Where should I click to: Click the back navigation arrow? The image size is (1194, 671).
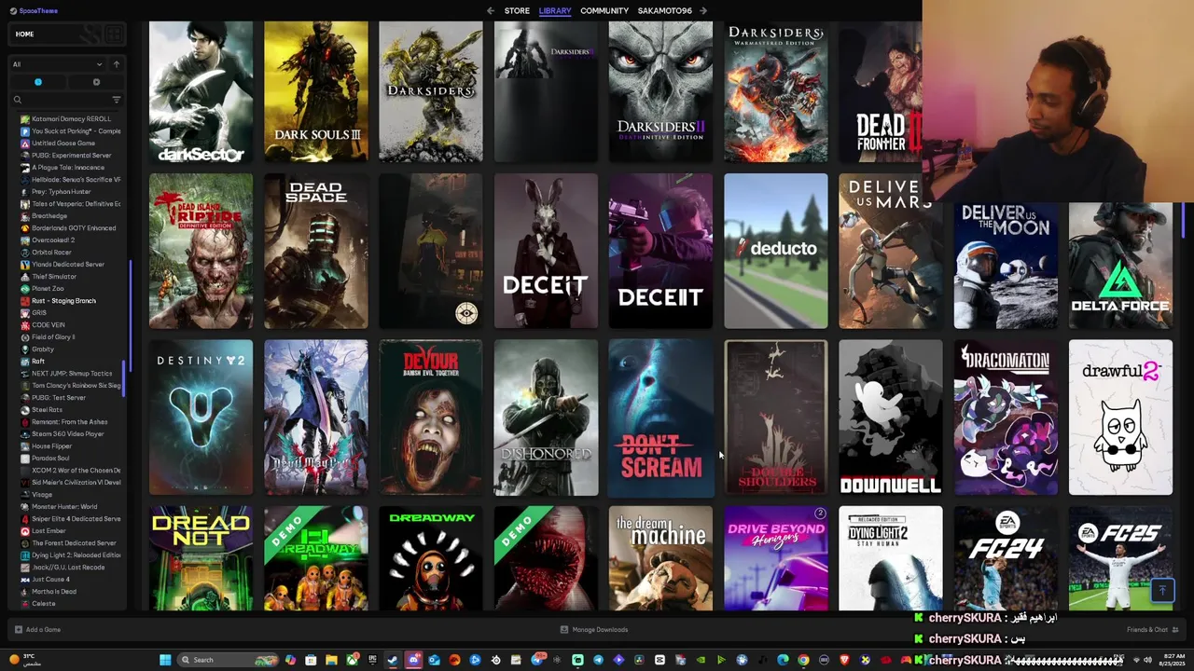491,10
